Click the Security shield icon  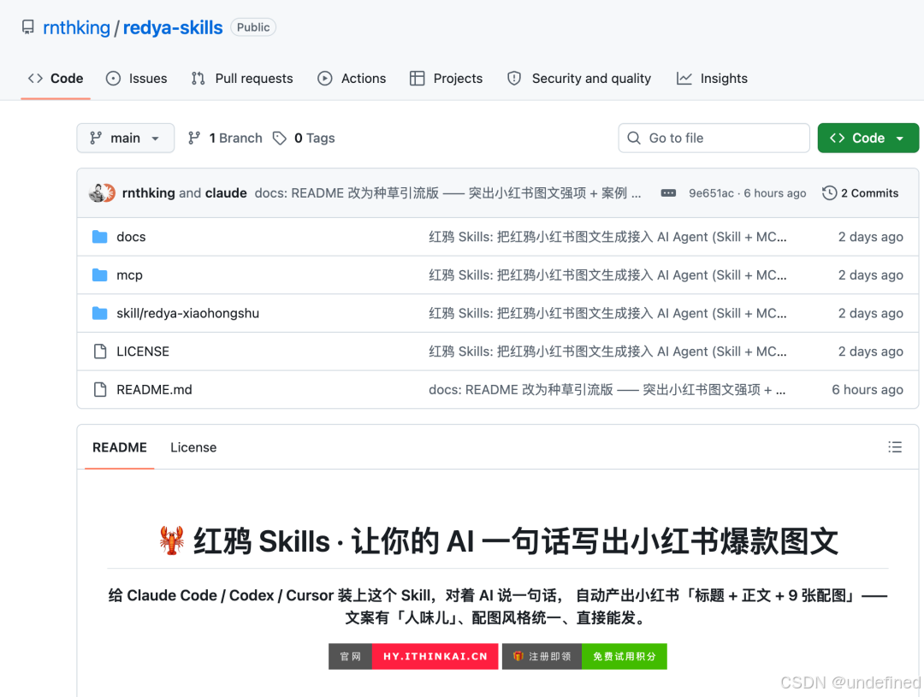514,79
